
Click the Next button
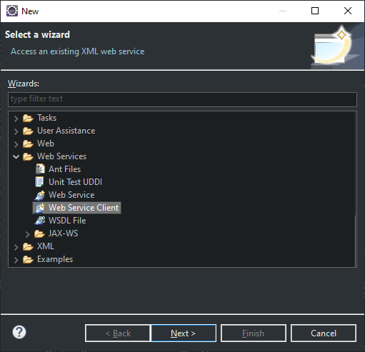(x=183, y=333)
